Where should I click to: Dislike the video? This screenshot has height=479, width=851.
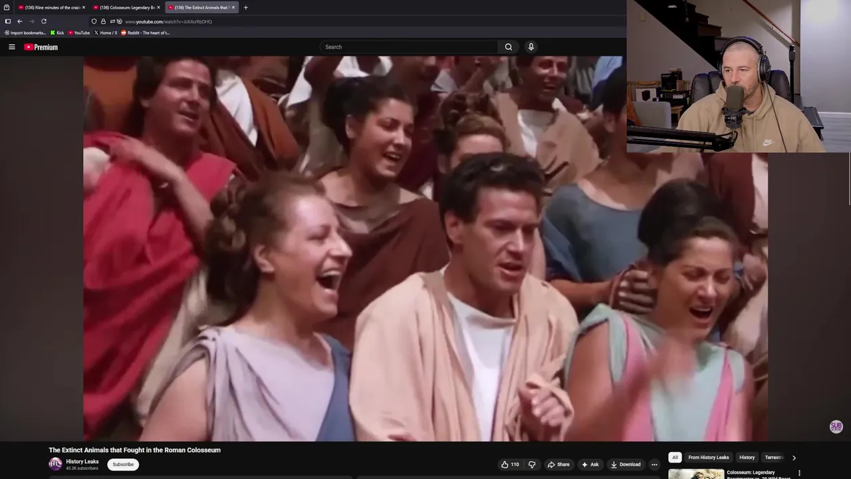coord(532,464)
